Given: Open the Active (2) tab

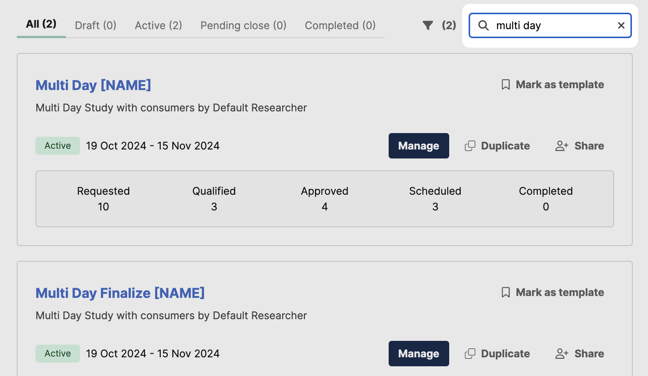Looking at the screenshot, I should pos(158,25).
